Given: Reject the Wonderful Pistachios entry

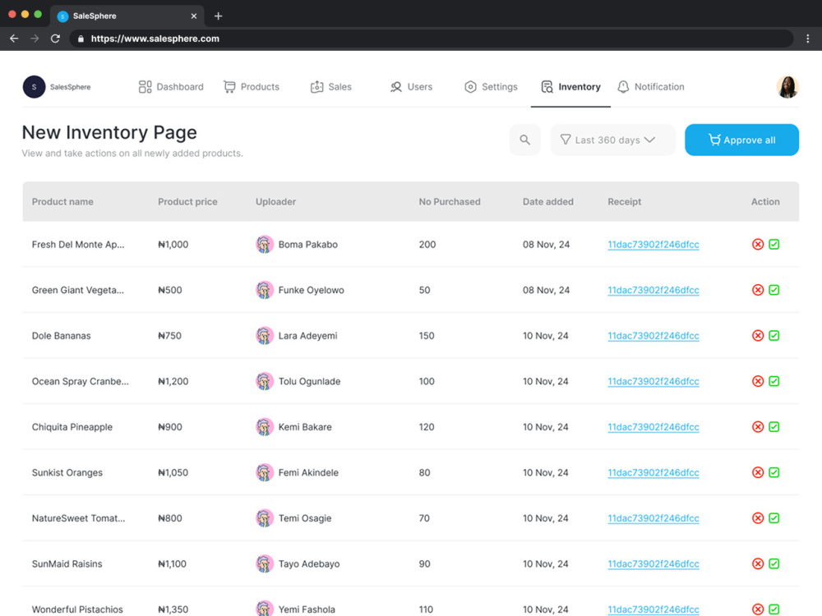Looking at the screenshot, I should point(758,609).
